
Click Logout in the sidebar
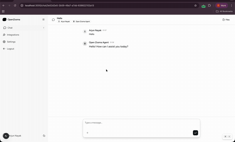[10, 49]
